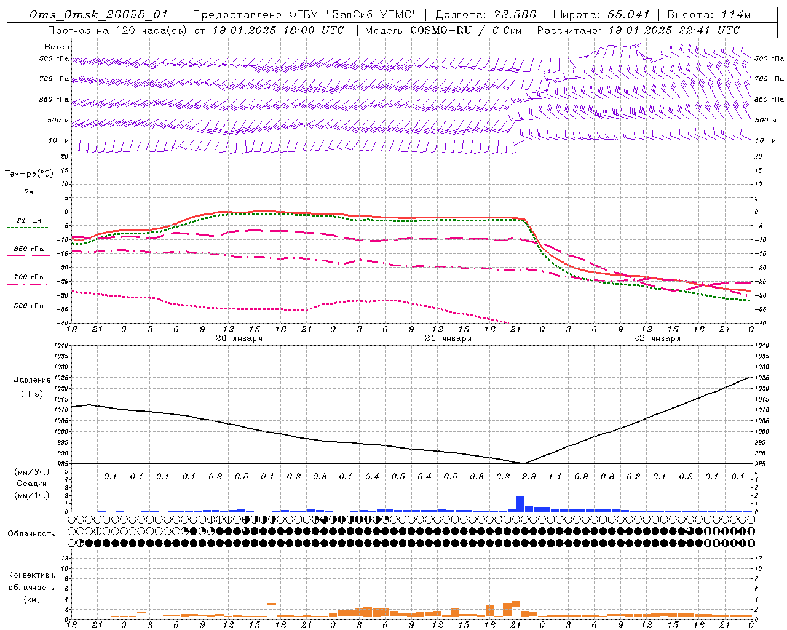Click the 20 января date label
This screenshot has height=630, width=787.
pyautogui.click(x=239, y=338)
